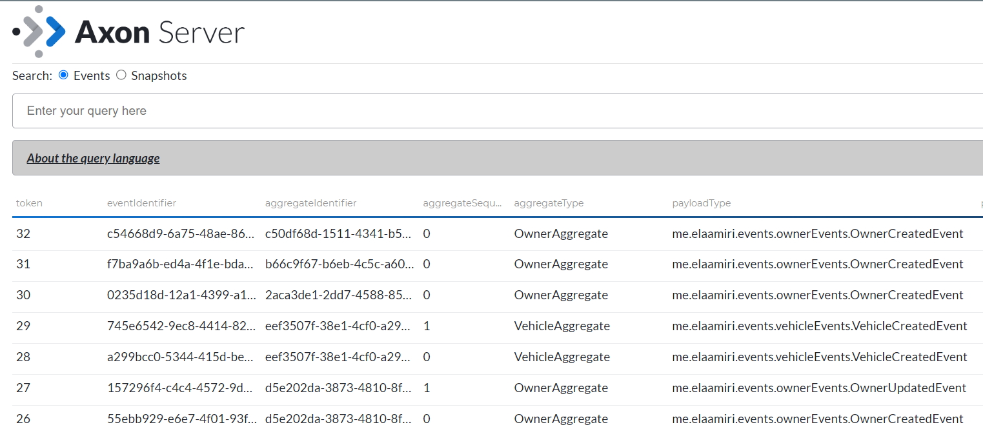The image size is (983, 436).
Task: Click aggregate identifier 2aca3de1-2dd7-4588-85...
Action: click(339, 295)
